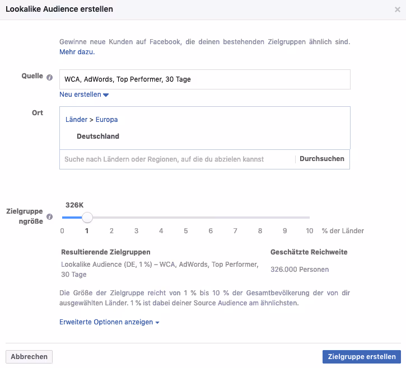Image resolution: width=406 pixels, height=368 pixels.
Task: Focus the country or region search field
Action: (x=178, y=159)
